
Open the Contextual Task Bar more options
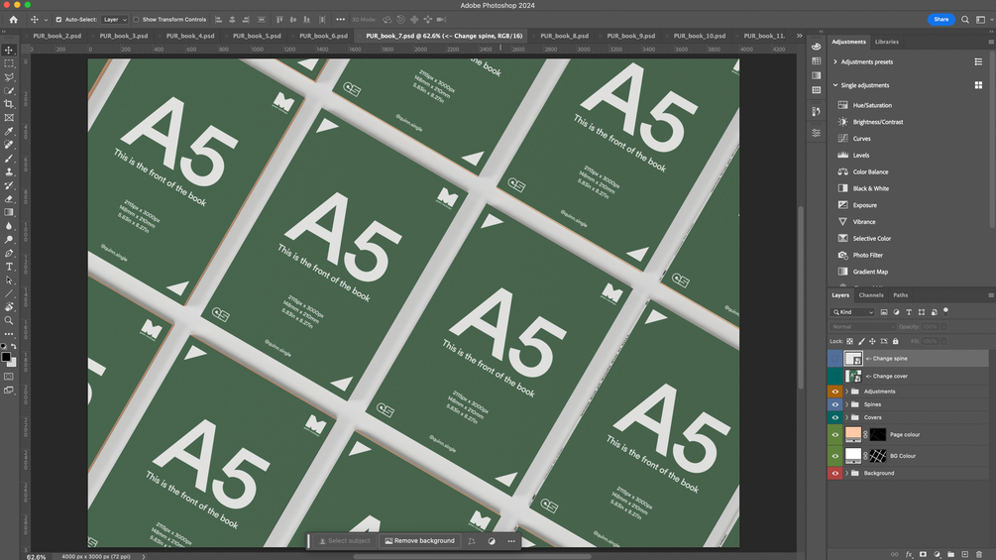[511, 541]
